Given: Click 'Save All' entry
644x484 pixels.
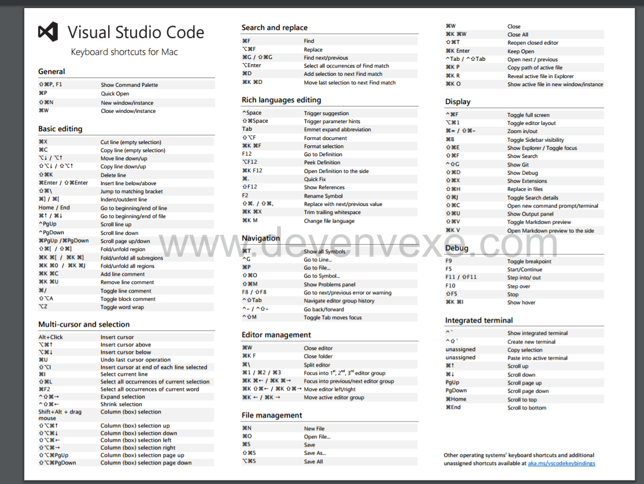Looking at the screenshot, I should (x=313, y=462).
